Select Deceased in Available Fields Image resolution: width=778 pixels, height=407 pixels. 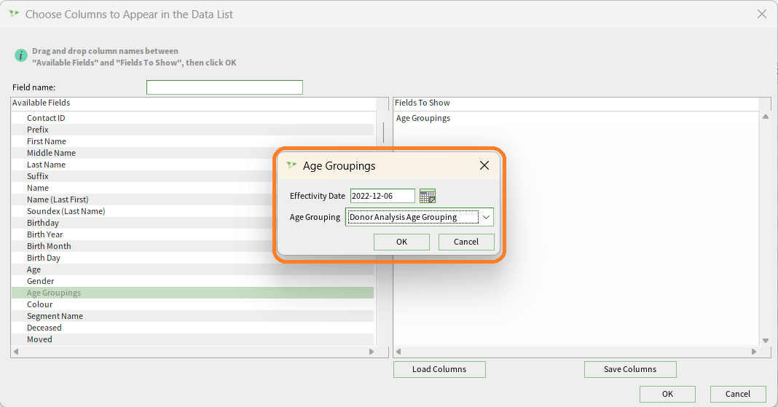pos(192,328)
